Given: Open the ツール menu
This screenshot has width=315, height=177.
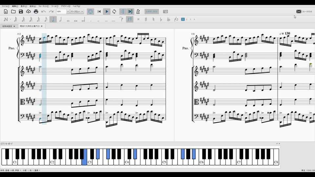Looking at the screenshot, I should [x=55, y=6].
